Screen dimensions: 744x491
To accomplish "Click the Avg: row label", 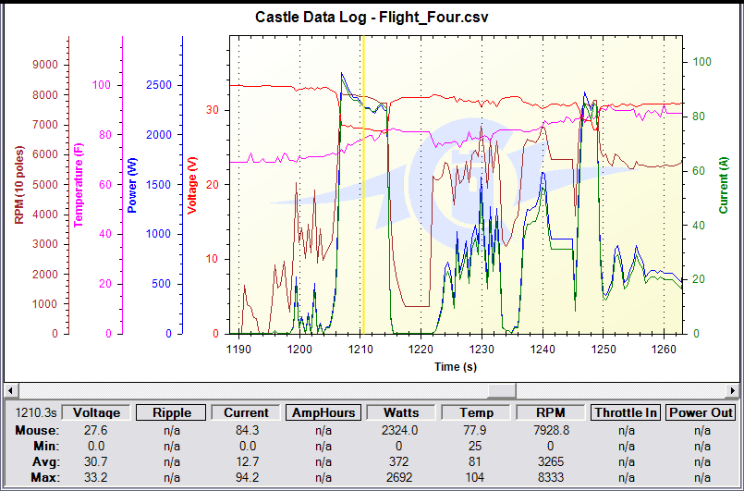I will [45, 461].
